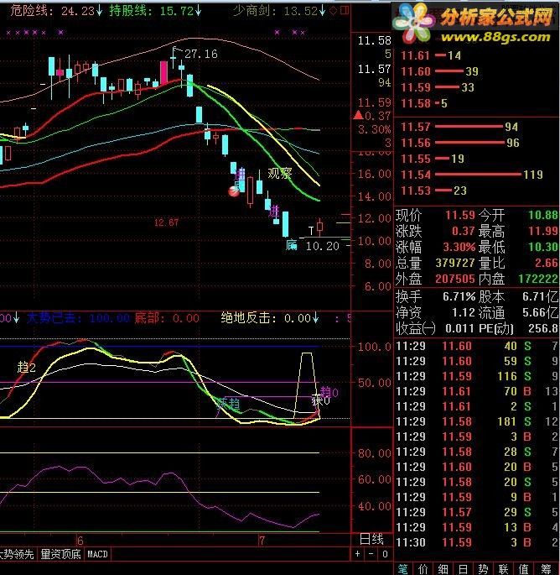
Task: Select the 11.61 sell order row with 14
Action: point(431,55)
